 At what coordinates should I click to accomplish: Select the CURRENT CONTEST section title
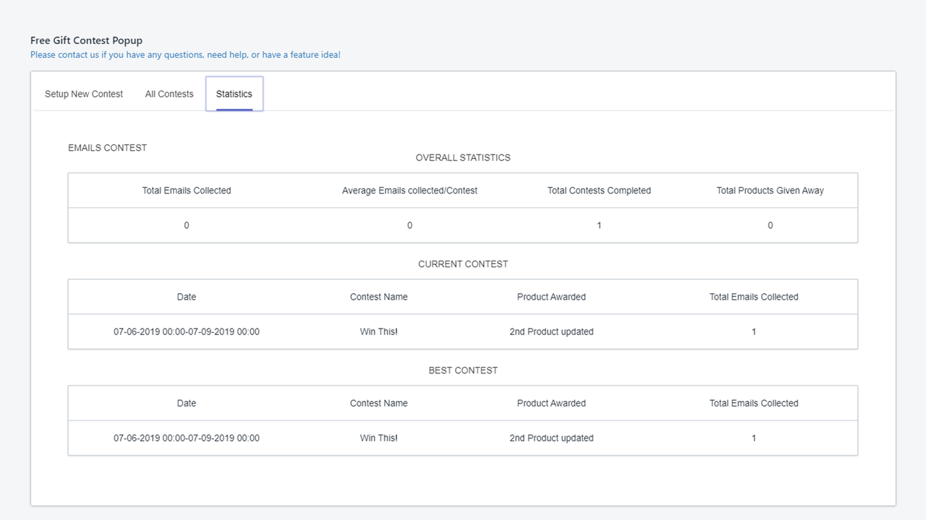[x=462, y=264]
